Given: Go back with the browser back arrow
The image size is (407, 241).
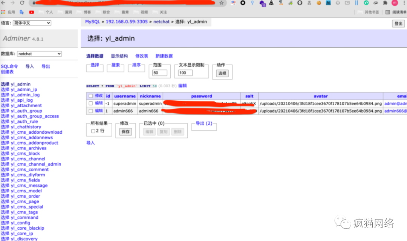Looking at the screenshot, I should click(x=3, y=3).
